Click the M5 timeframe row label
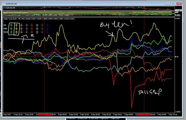186x120 pixels. click(x=5, y=25)
